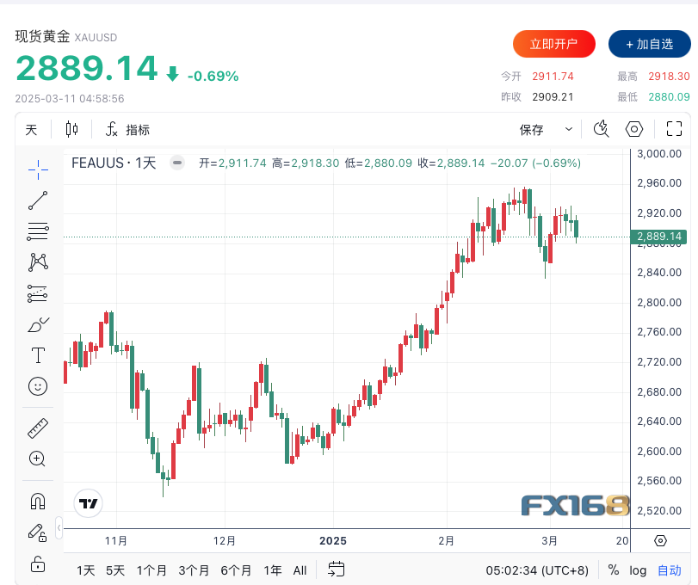Click the 2889.14 main price display

[86, 69]
